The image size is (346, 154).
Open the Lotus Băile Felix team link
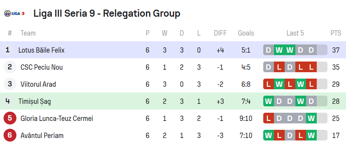[x=41, y=50]
